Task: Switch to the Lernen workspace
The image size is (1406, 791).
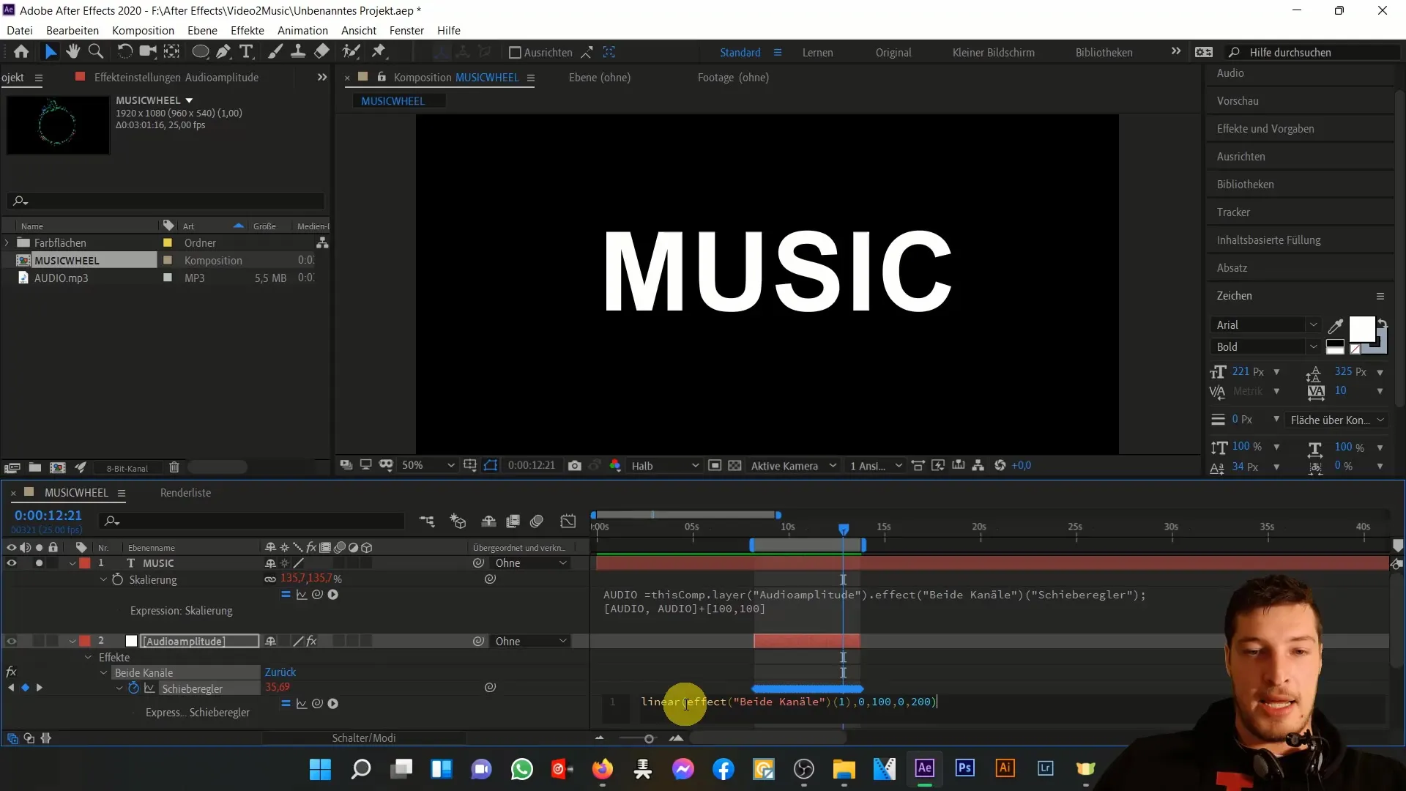Action: click(x=817, y=53)
